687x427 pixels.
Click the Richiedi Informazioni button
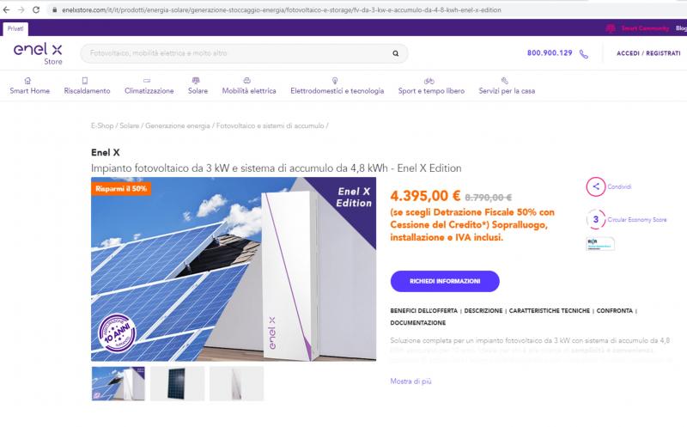pyautogui.click(x=444, y=281)
